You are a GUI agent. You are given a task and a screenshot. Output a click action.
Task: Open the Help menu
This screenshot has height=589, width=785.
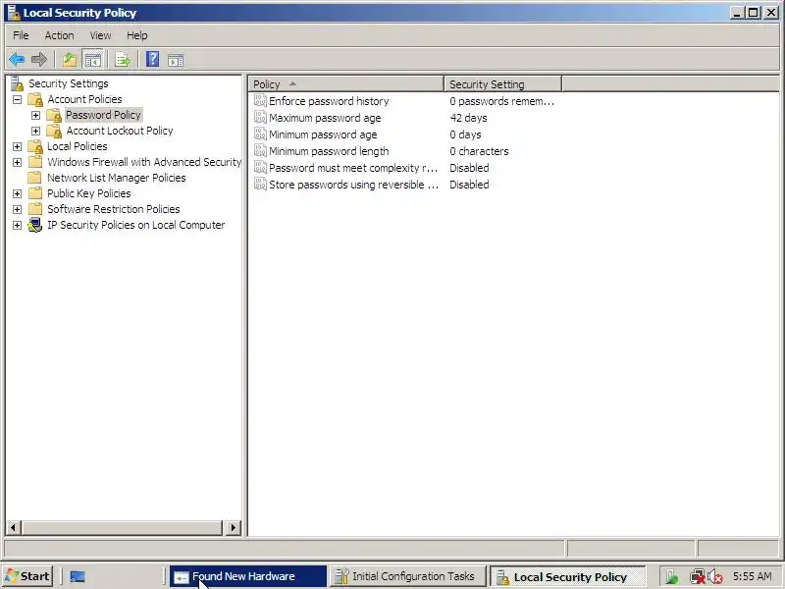(x=136, y=35)
